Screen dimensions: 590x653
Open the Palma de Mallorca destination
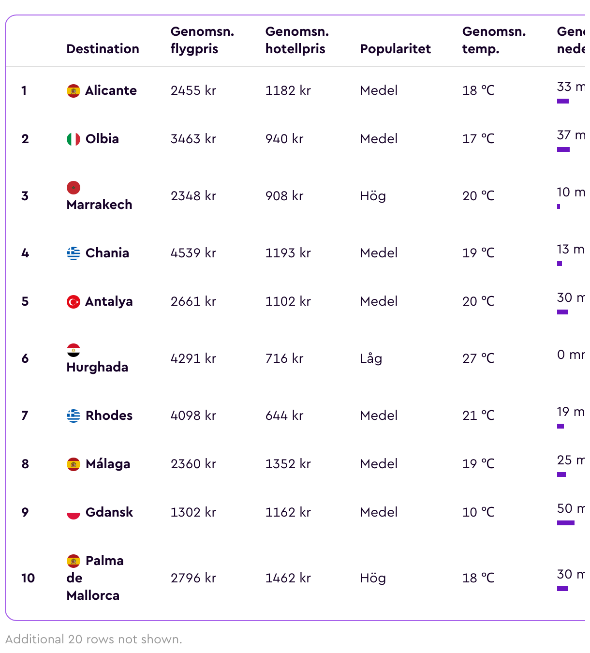[95, 578]
